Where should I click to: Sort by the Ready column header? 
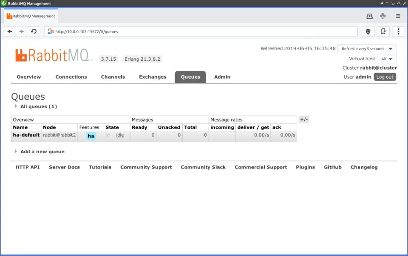pos(139,127)
